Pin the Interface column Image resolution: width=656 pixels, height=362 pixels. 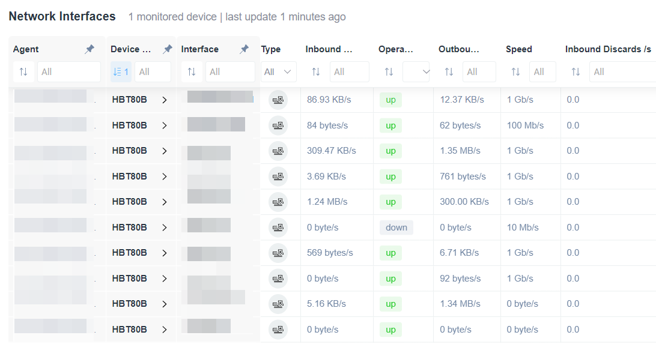(245, 49)
